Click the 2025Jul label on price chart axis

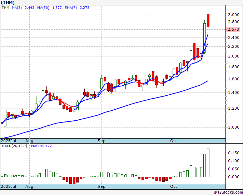tap(9, 141)
